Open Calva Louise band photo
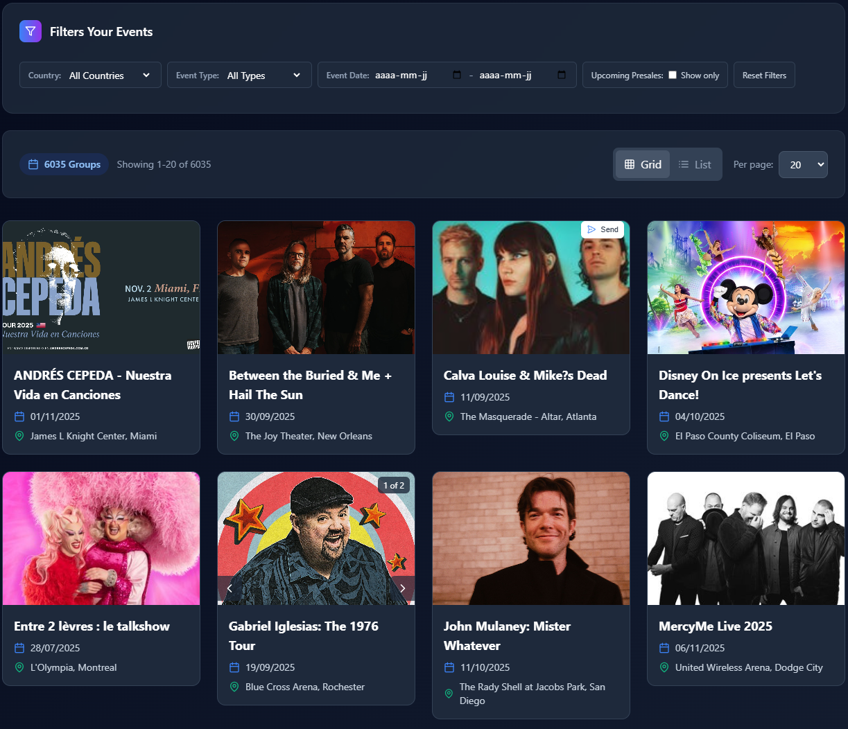 point(531,288)
